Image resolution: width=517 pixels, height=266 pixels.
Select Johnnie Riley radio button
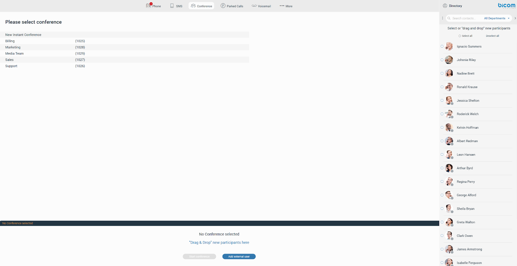click(442, 60)
